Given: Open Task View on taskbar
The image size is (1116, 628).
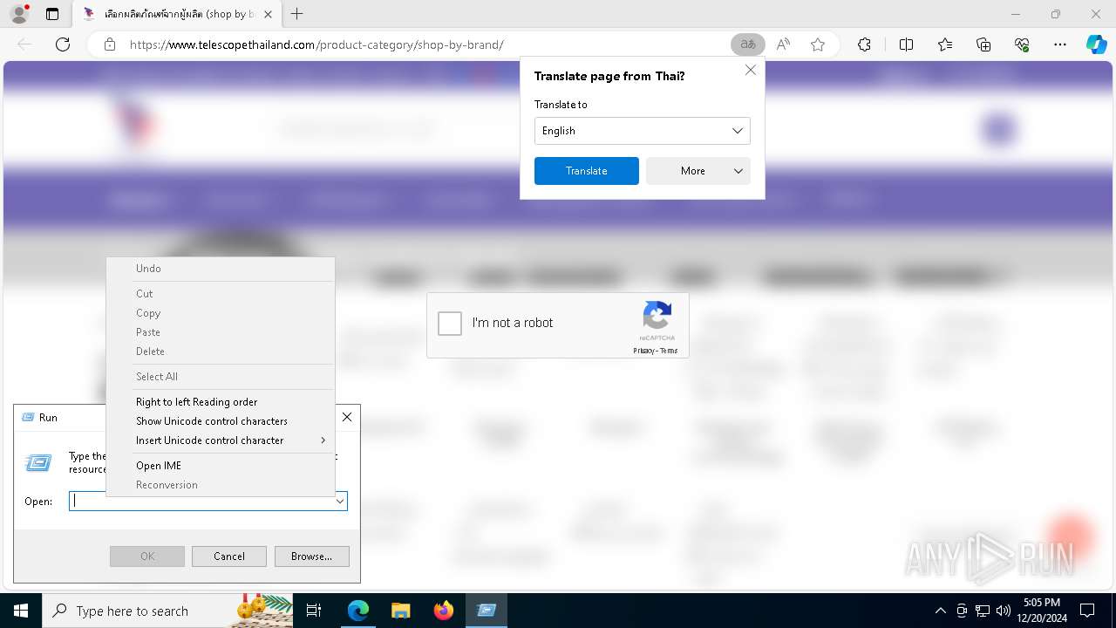Looking at the screenshot, I should (314, 611).
